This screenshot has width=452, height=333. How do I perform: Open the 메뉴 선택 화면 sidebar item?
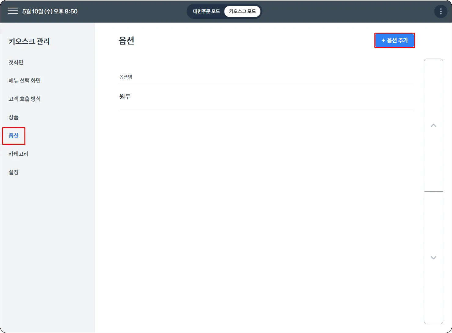pos(24,81)
